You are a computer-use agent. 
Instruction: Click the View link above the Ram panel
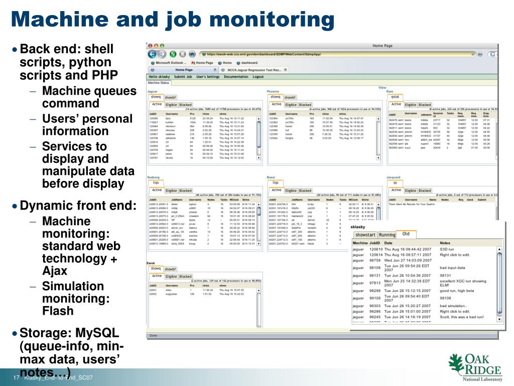click(382, 87)
